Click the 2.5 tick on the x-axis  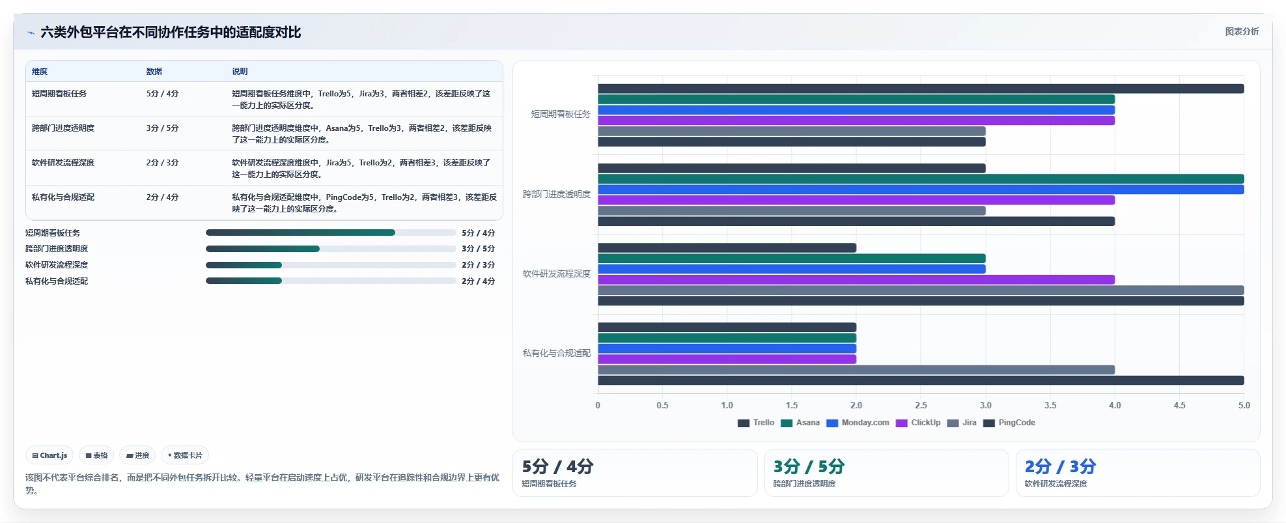921,405
